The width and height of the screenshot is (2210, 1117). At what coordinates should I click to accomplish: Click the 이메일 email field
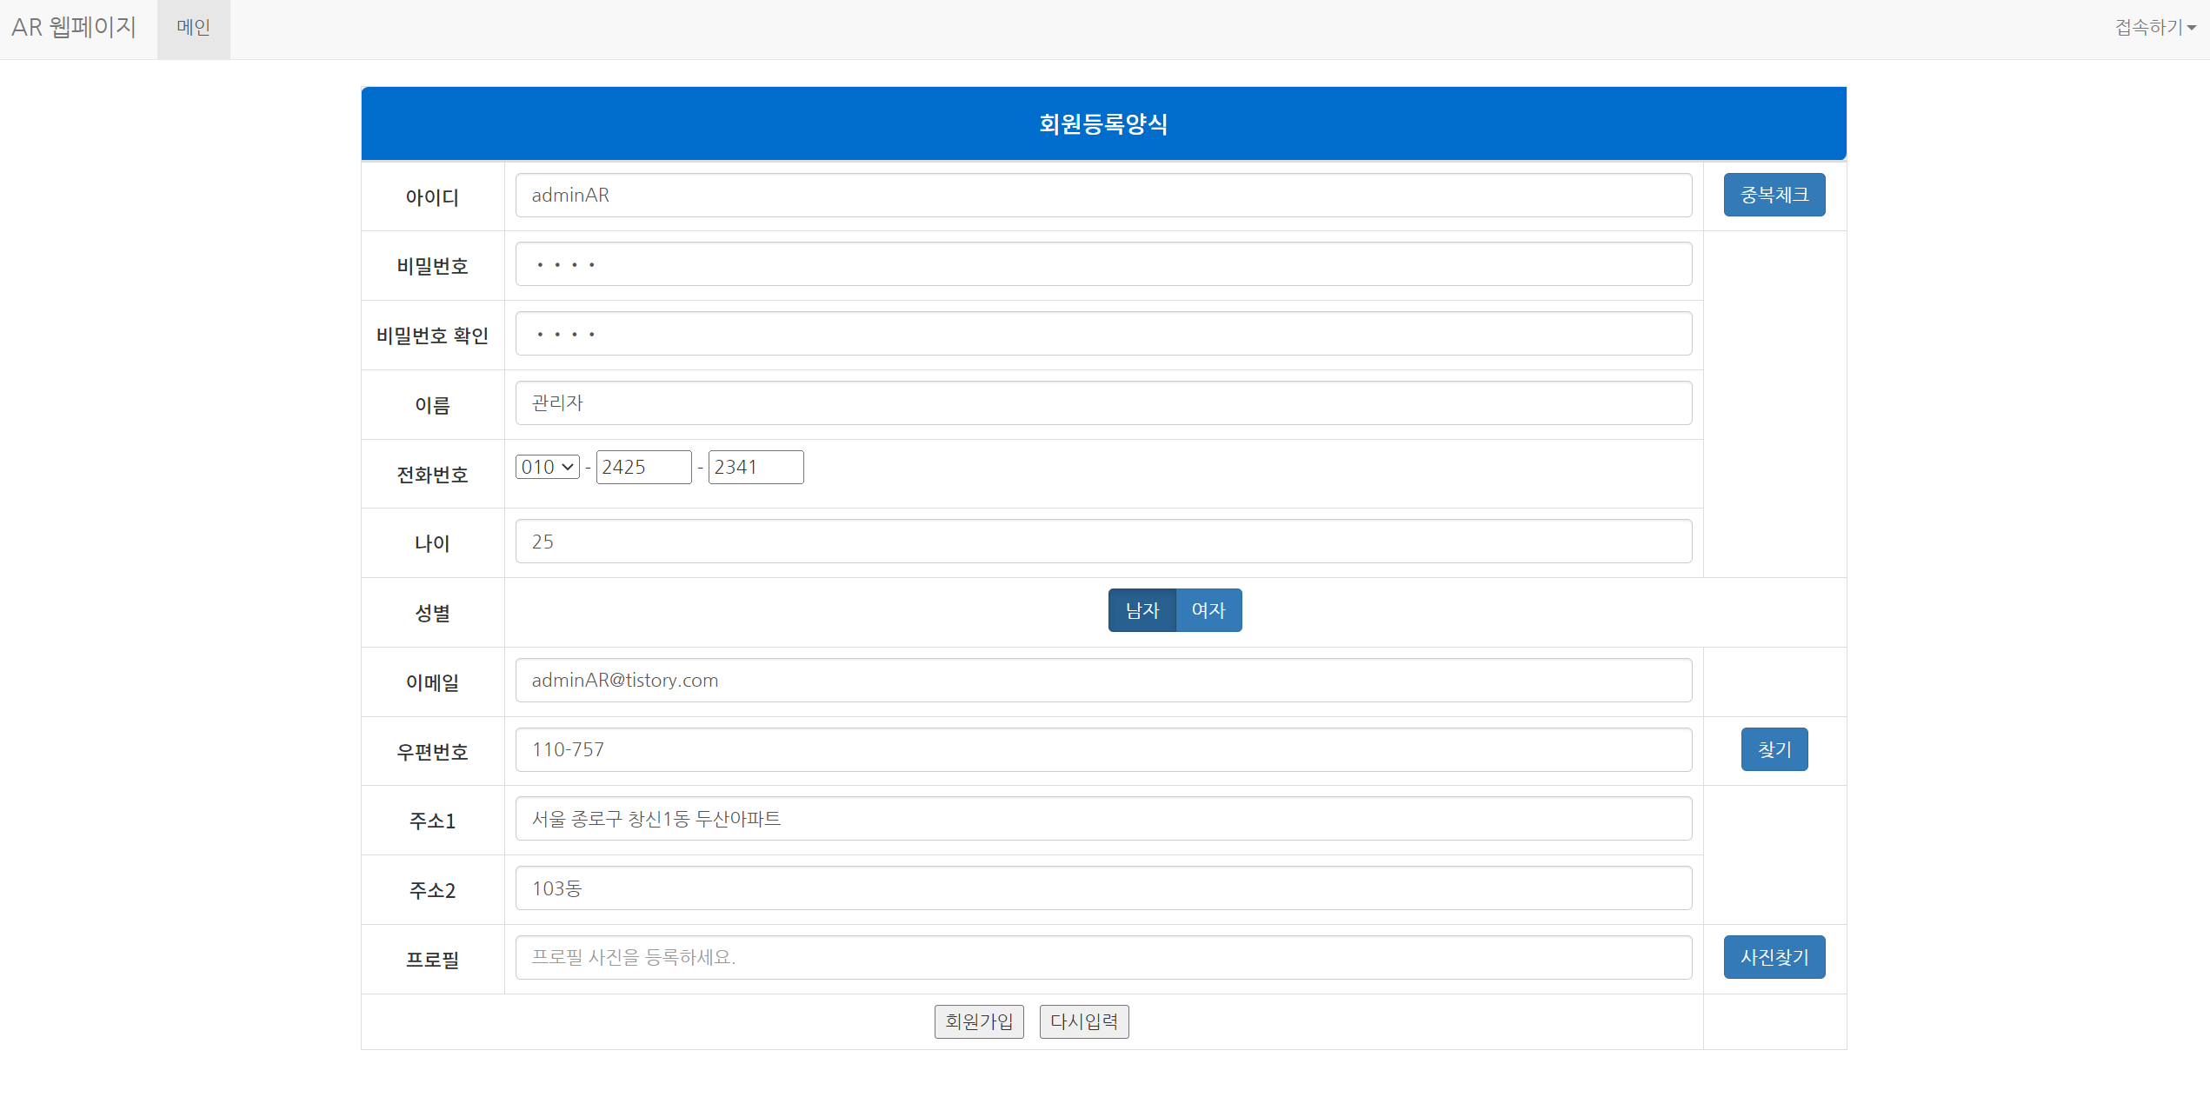coord(1102,681)
